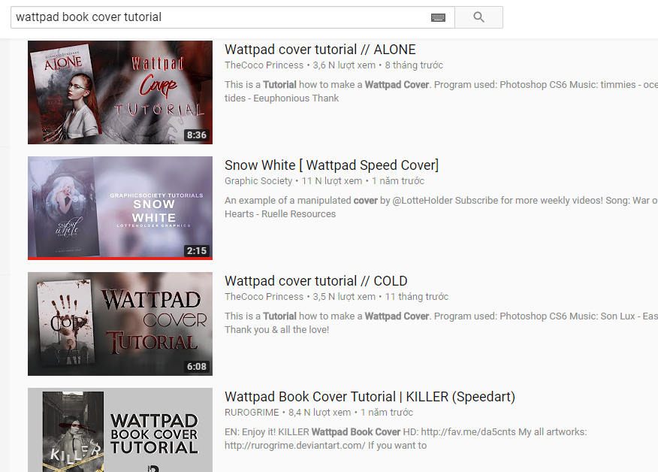Click the COLD video description mentioning 'Son Lux'
Viewport: 658px width, 472px height.
click(441, 322)
